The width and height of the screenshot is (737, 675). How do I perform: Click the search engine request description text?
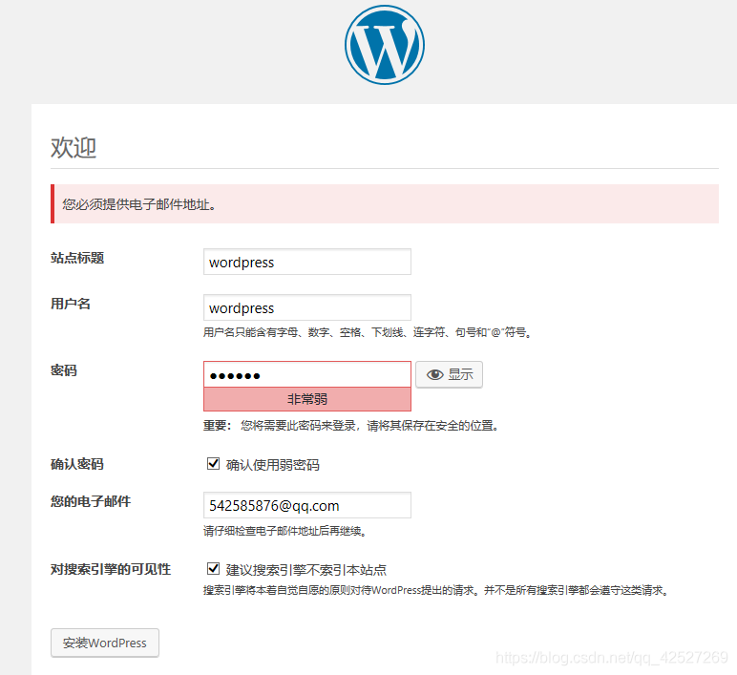436,590
